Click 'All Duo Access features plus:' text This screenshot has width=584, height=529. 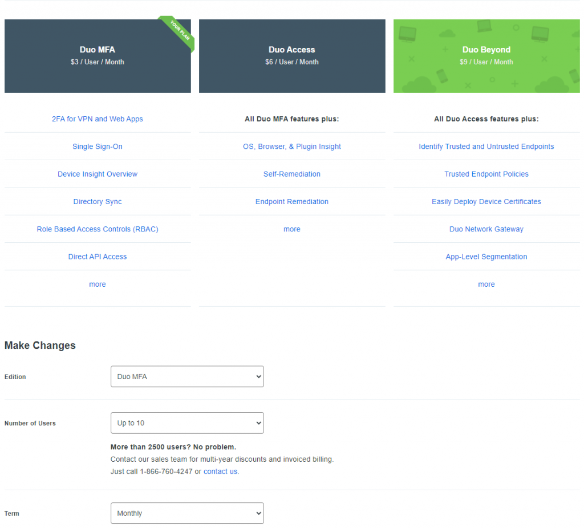pyautogui.click(x=486, y=119)
